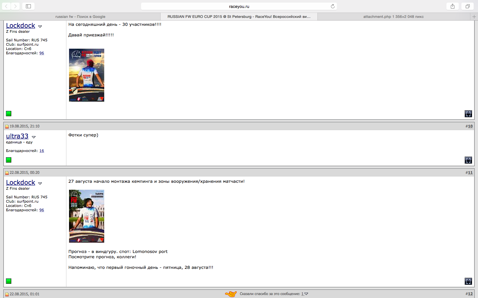Screen dimensions: 478x298
Task: Click the line starting '27 августа начало монтажа'
Action: (156, 181)
